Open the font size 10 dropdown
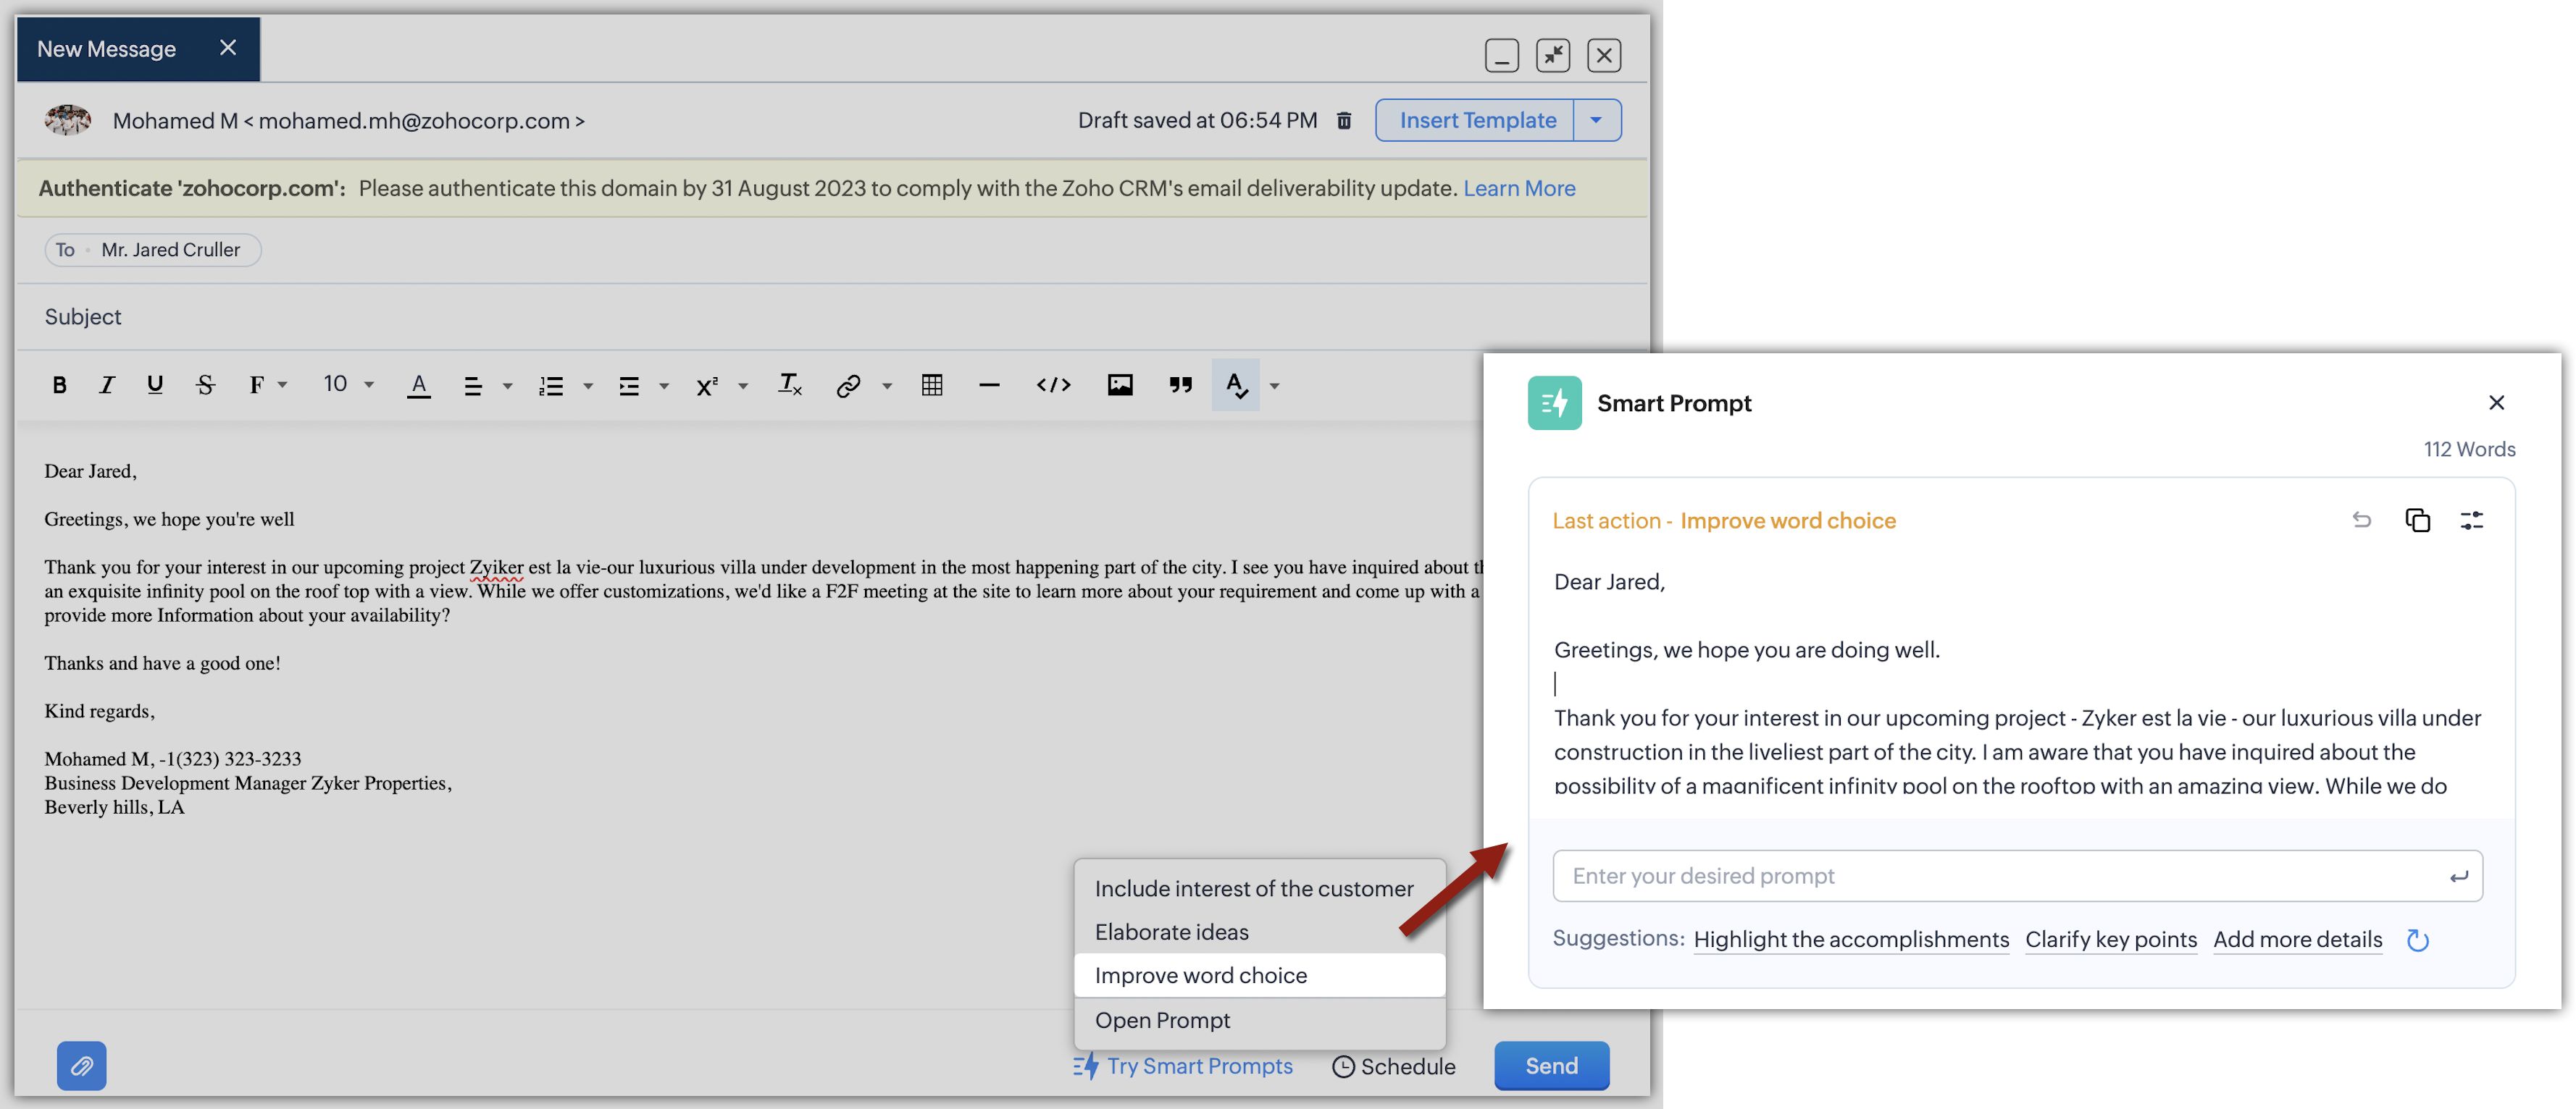This screenshot has height=1109, width=2576. 347,384
